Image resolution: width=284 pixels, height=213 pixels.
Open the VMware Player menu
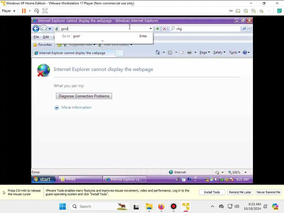(x=9, y=11)
